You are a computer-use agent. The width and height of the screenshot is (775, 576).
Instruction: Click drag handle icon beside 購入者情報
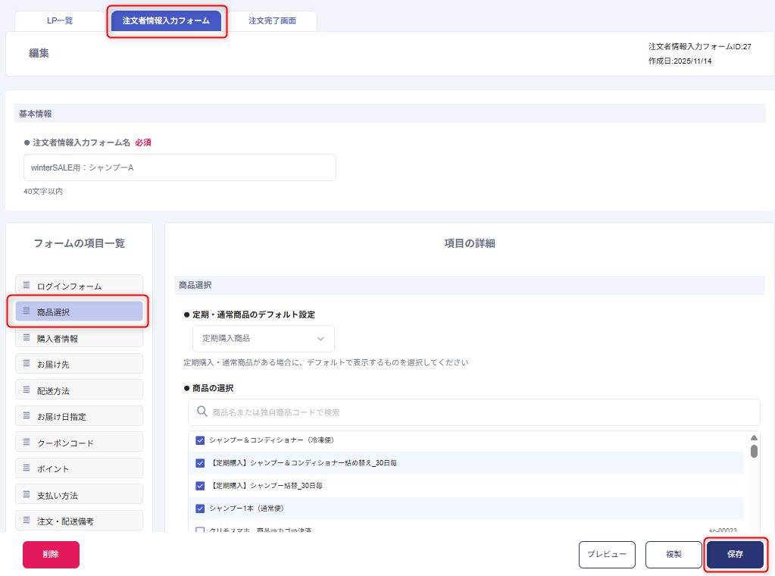27,338
